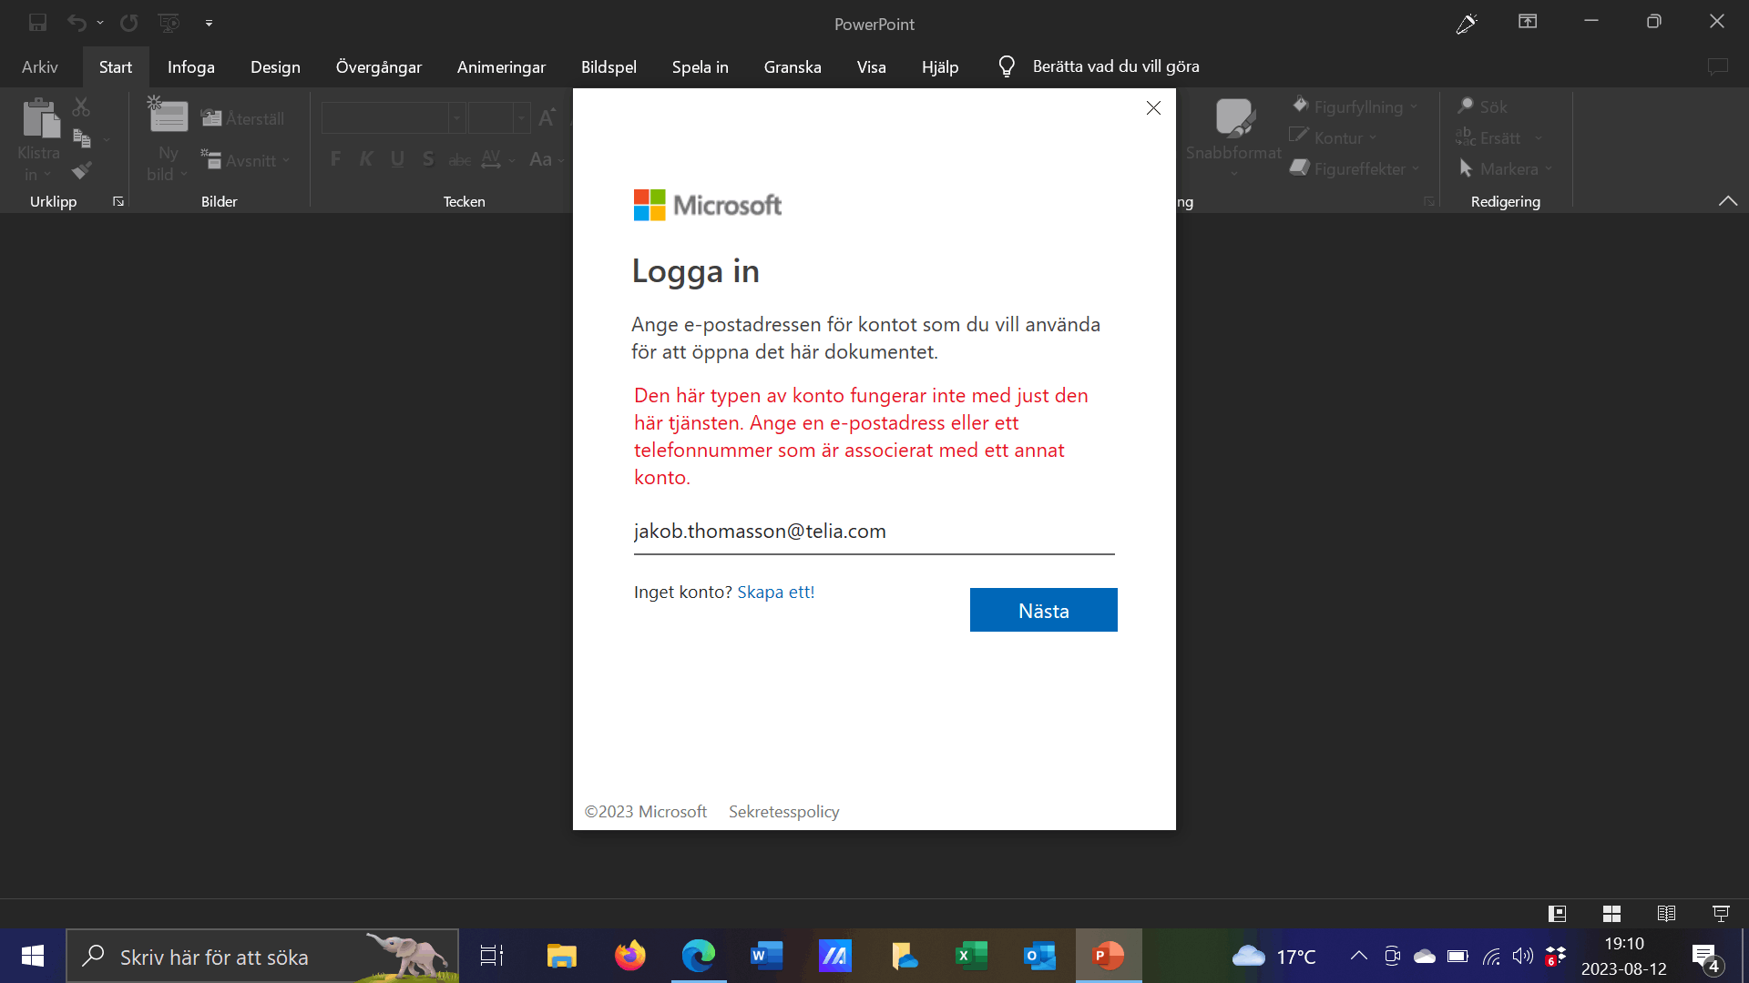Follow the Skapa ett! link
This screenshot has width=1749, height=983.
(775, 593)
